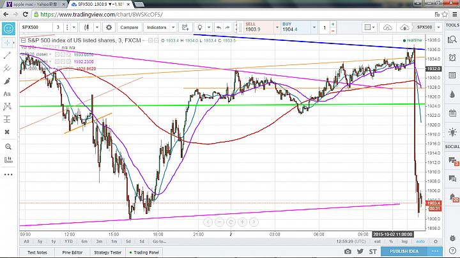Switch to the Yahoo apple mac browser tab
Viewport: 460px width, 258px height.
click(x=36, y=4)
